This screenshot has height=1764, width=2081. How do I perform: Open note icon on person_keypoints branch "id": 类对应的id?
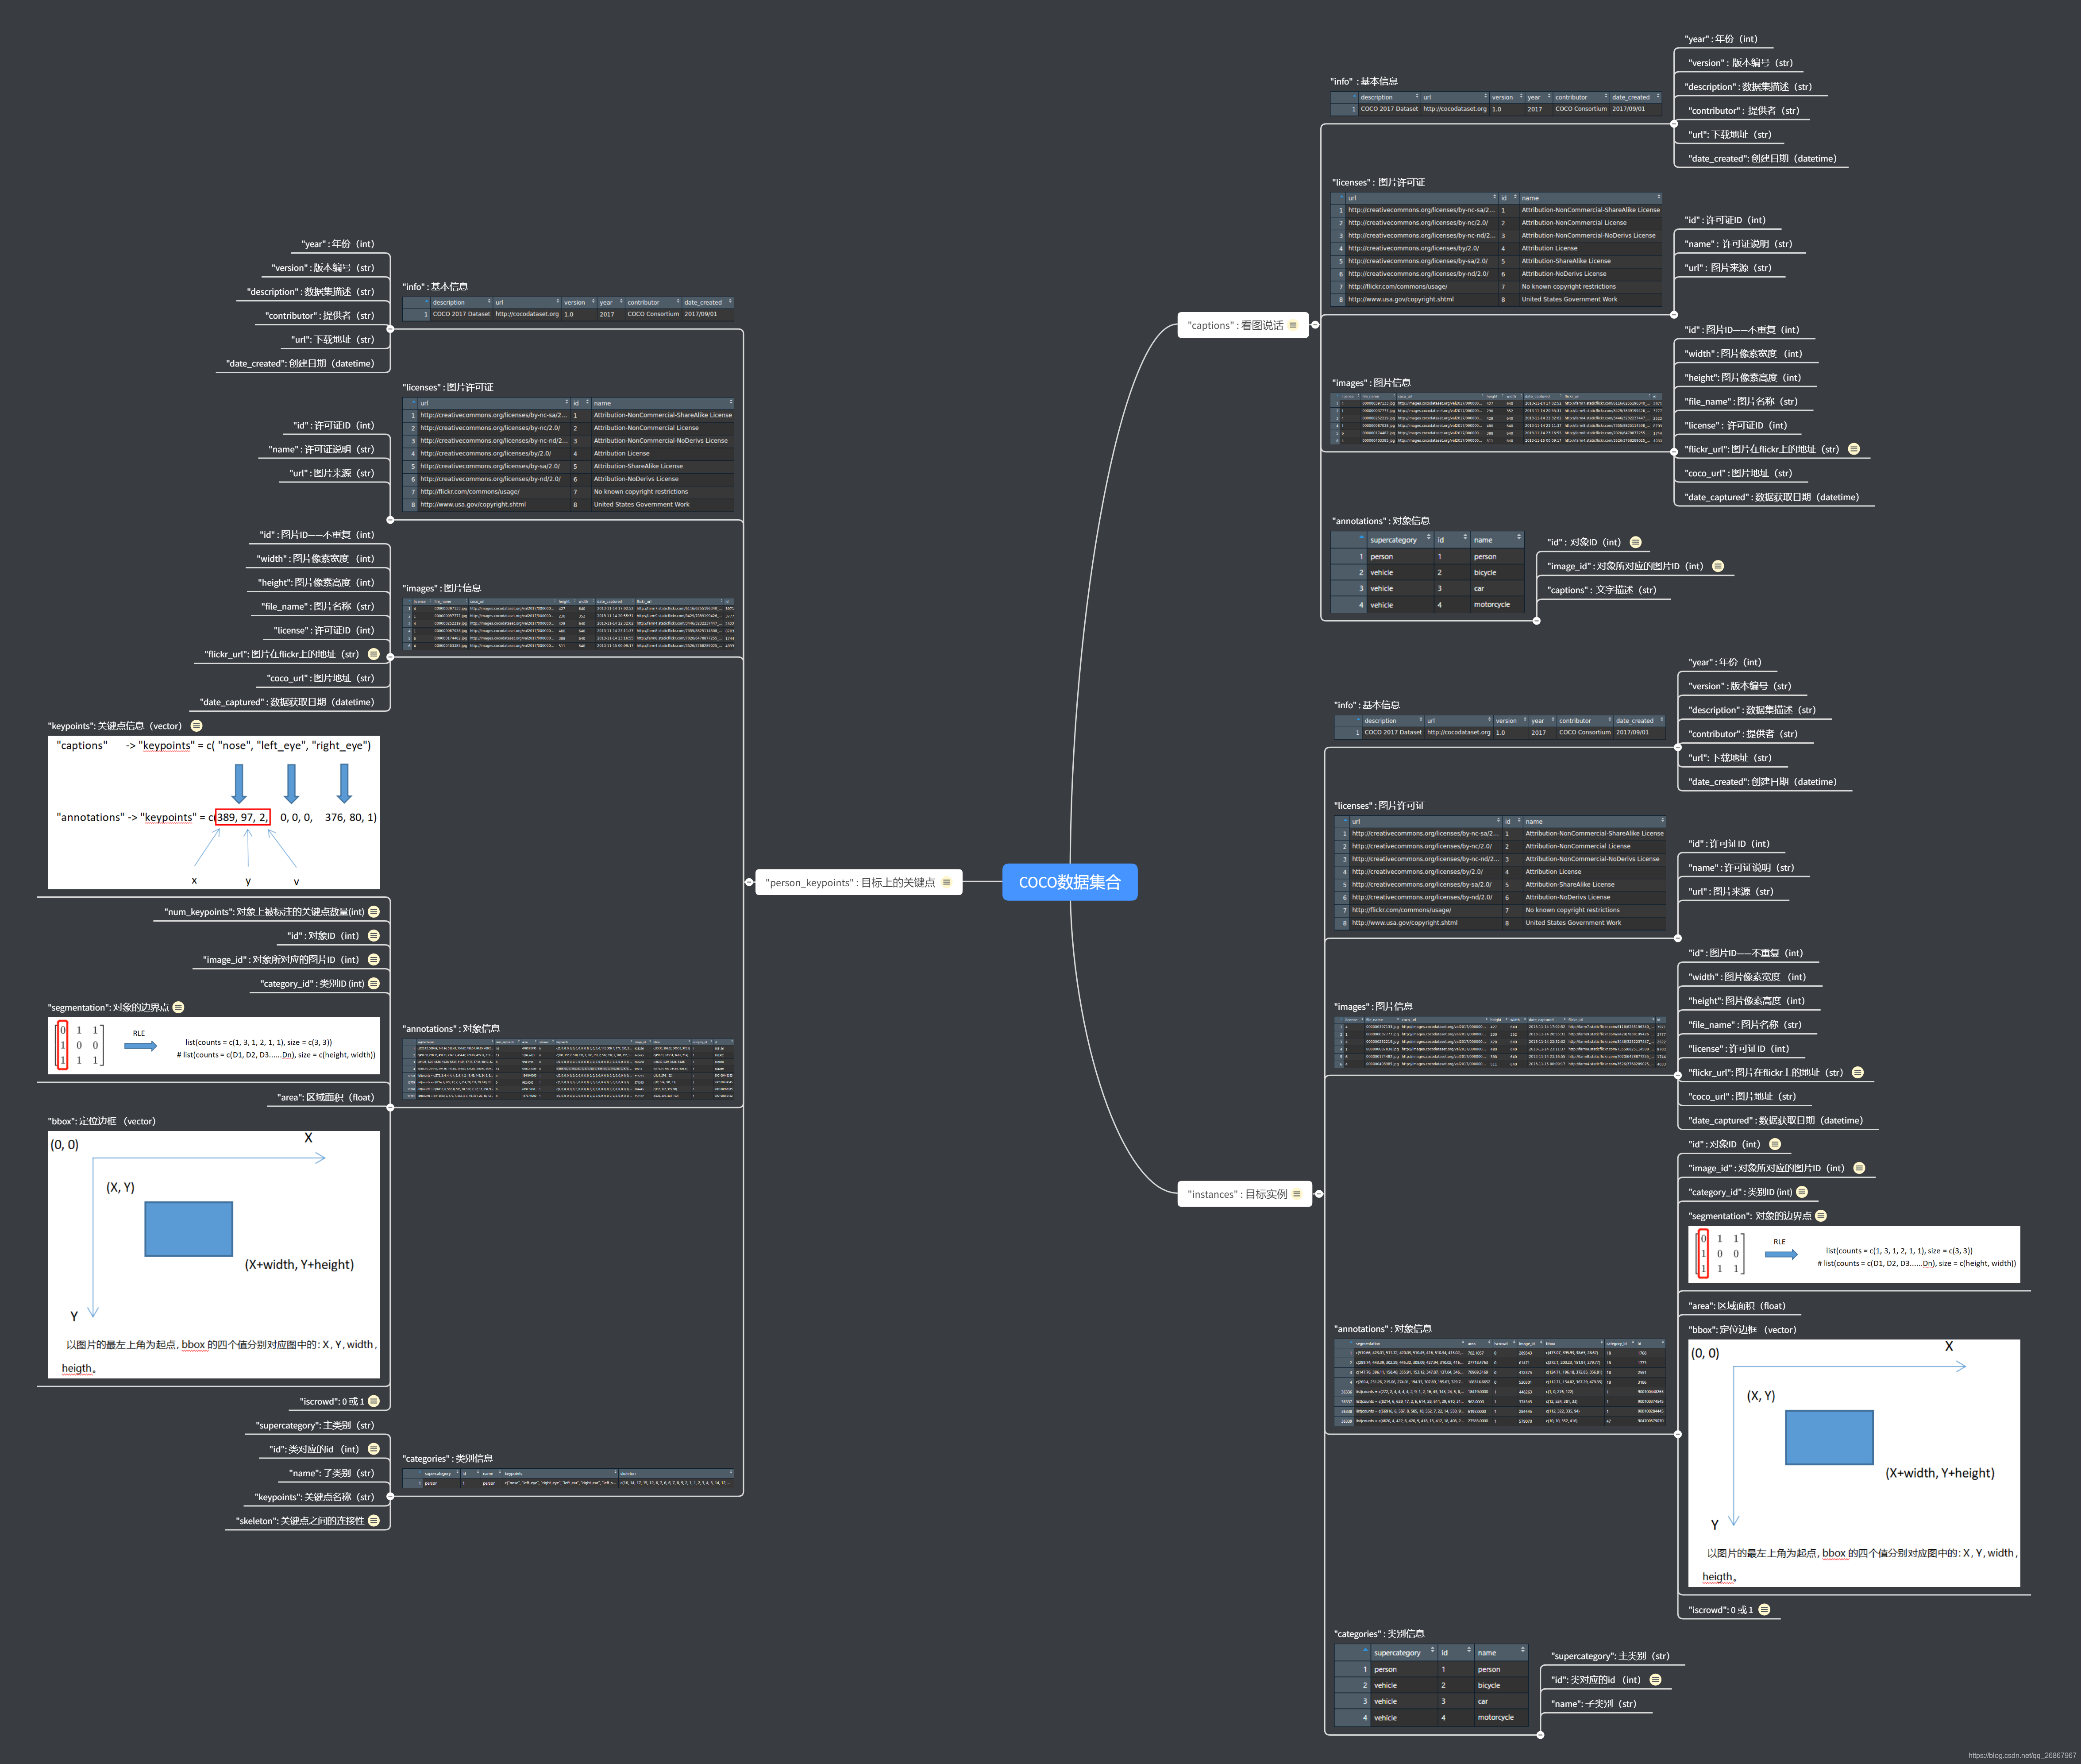click(374, 1449)
